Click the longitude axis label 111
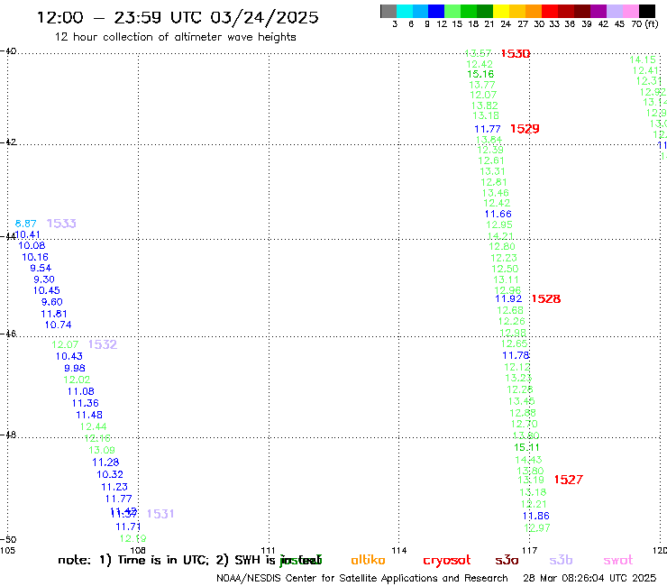 268,550
